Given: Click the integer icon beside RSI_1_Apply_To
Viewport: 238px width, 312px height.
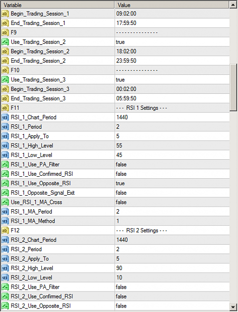Looking at the screenshot, I should pyautogui.click(x=5, y=136).
